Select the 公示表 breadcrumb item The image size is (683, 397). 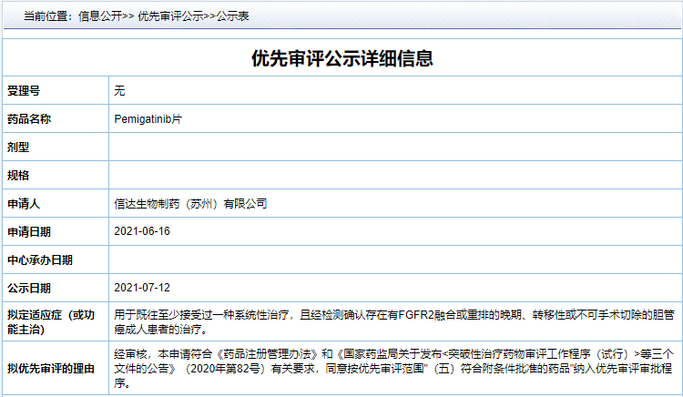pyautogui.click(x=232, y=16)
